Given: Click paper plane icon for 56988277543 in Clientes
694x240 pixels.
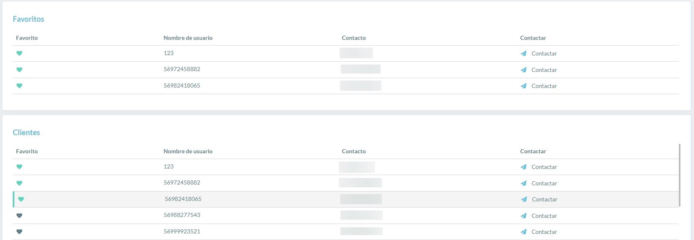Looking at the screenshot, I should pyautogui.click(x=524, y=216).
